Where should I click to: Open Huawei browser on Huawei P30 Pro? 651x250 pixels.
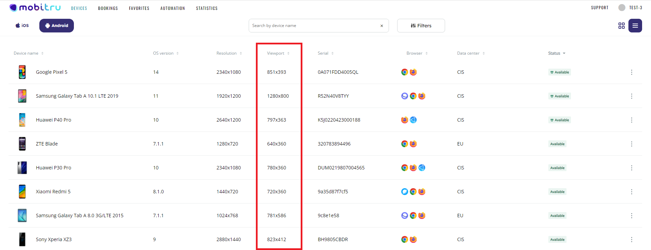[422, 168]
